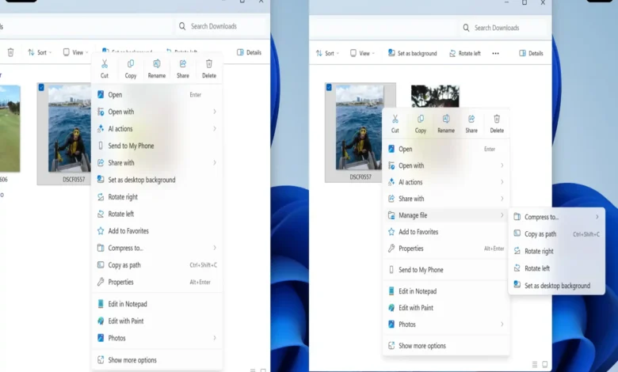Click the Set as background toolbar button
618x372 pixels.
(x=412, y=53)
